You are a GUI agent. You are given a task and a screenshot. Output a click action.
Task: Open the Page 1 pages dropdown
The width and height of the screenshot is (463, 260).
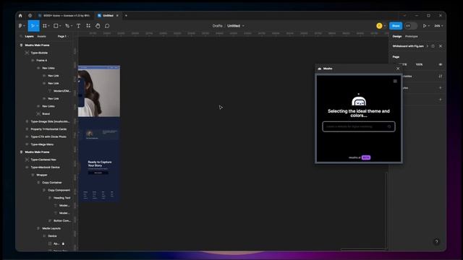(x=63, y=36)
